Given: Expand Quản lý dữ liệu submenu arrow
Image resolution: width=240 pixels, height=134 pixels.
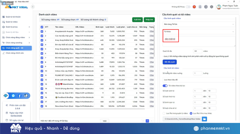Looking at the screenshot, I should tap(29, 32).
